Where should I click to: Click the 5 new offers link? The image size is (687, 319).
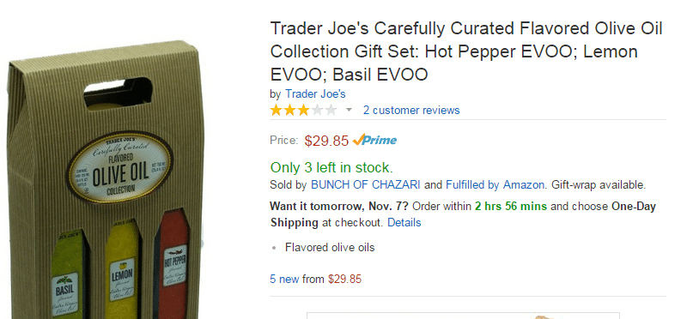(x=284, y=279)
